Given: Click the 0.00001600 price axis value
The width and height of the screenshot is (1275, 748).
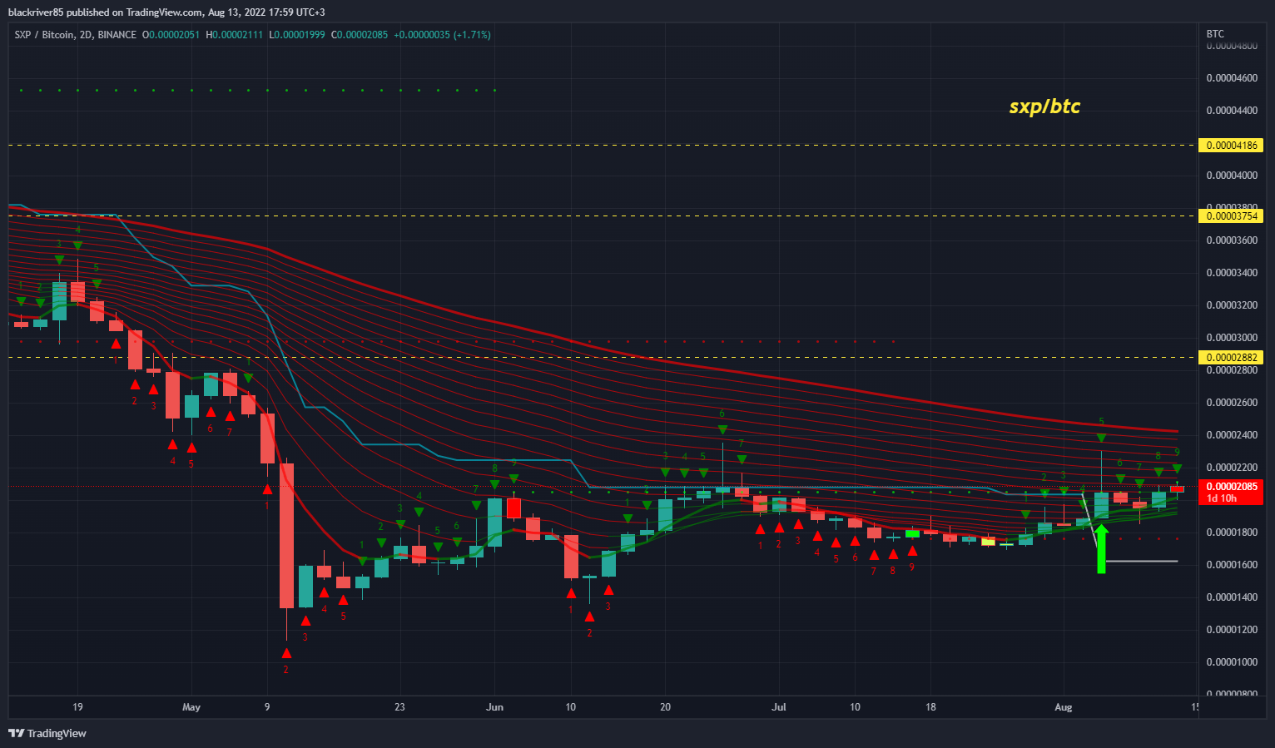Looking at the screenshot, I should pyautogui.click(x=1232, y=564).
